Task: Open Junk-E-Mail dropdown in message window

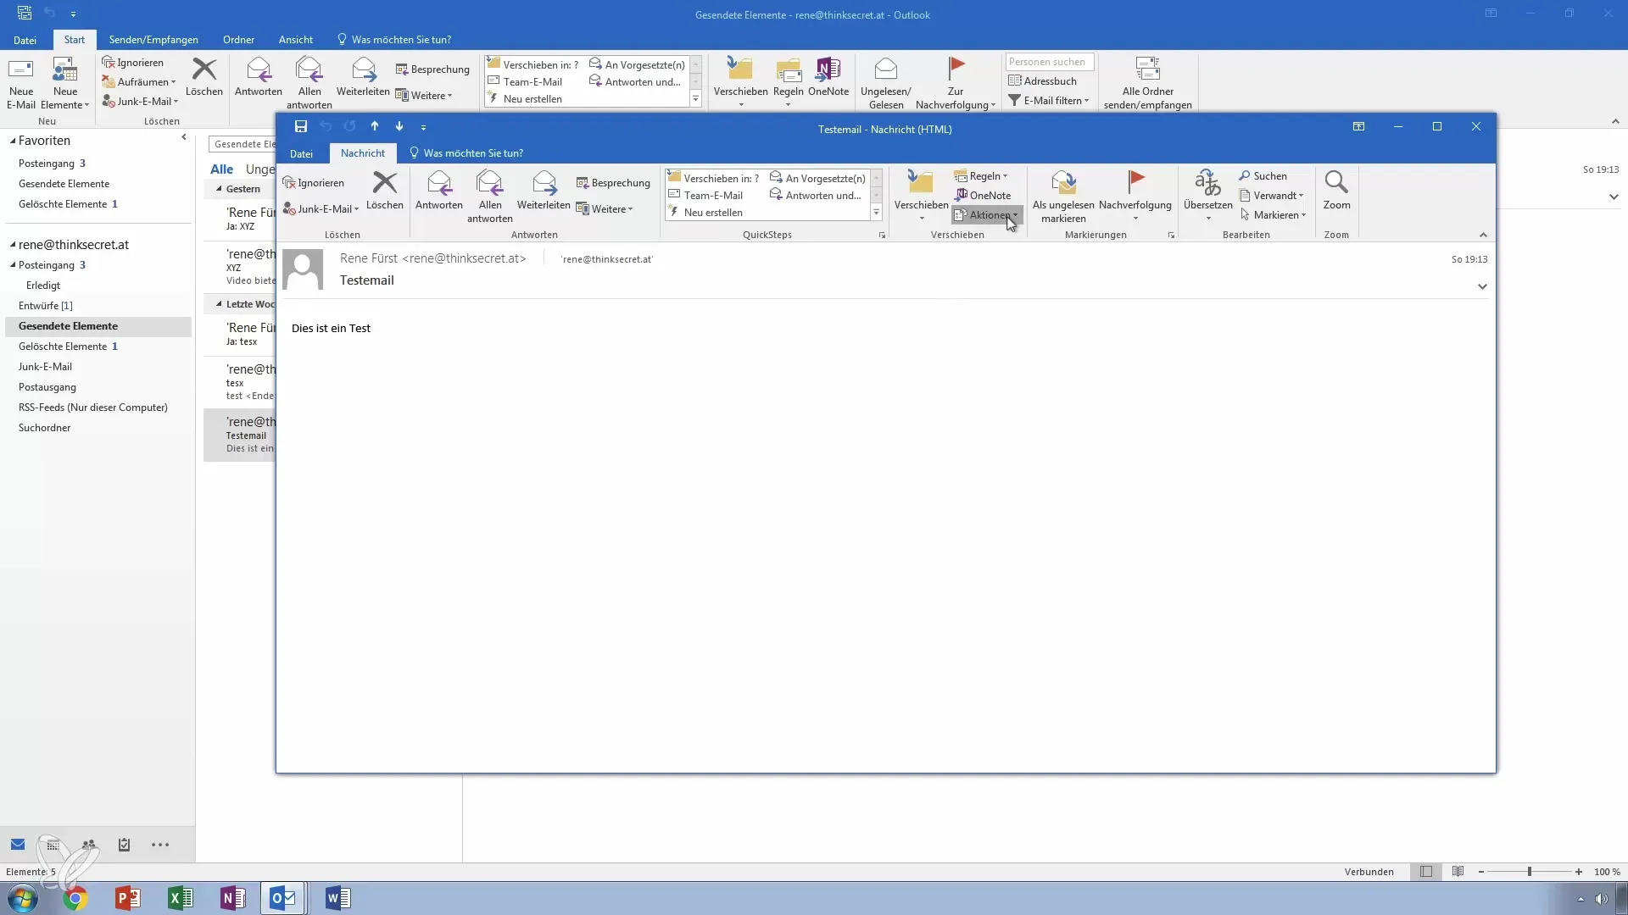Action: (321, 208)
